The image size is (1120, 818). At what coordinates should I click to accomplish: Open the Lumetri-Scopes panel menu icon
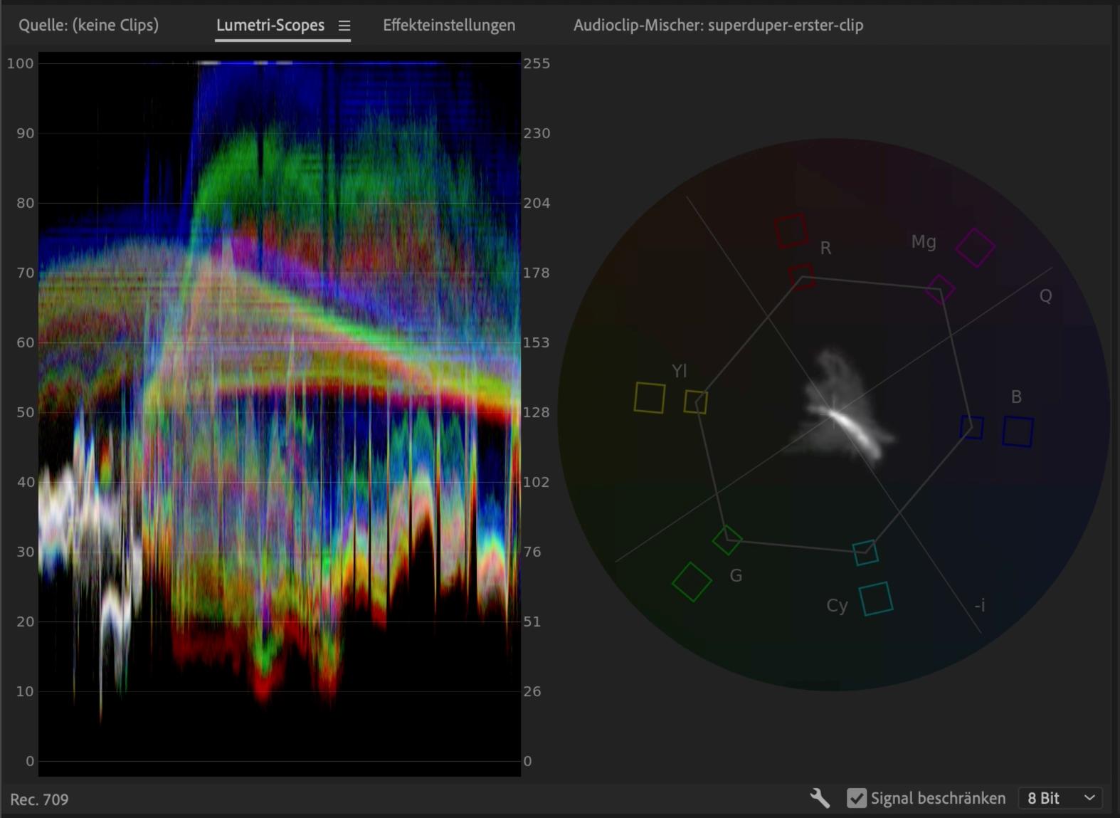344,26
